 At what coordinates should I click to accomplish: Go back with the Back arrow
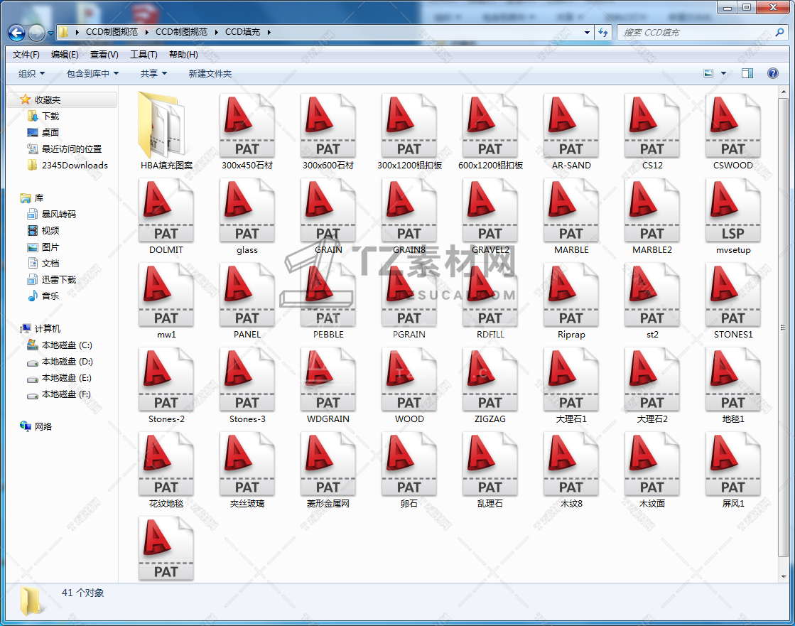[16, 33]
